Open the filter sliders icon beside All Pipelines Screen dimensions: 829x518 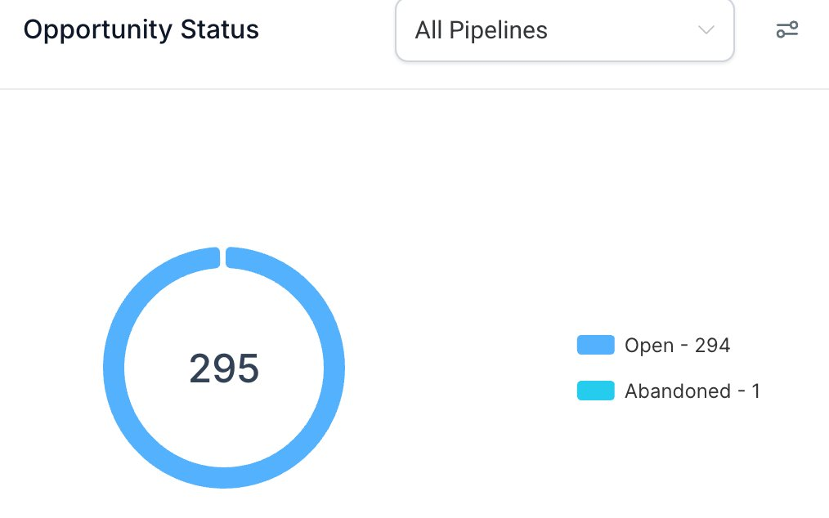tap(786, 29)
